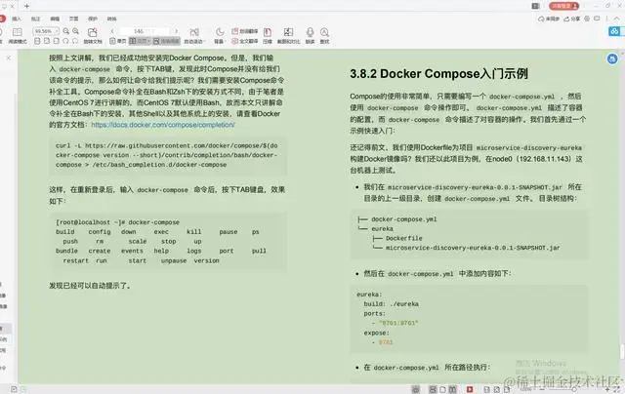Click the compress PDF icon (压缩)
The image size is (625, 394).
click(268, 35)
